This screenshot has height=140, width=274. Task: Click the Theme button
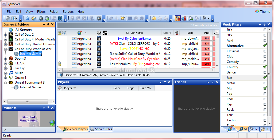(x=263, y=12)
